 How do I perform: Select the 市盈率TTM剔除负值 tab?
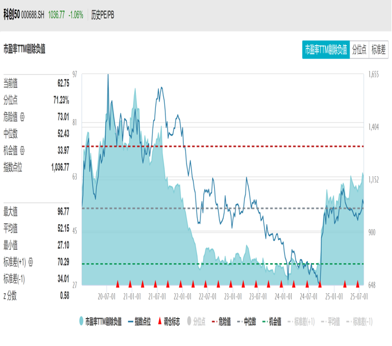pyautogui.click(x=326, y=50)
